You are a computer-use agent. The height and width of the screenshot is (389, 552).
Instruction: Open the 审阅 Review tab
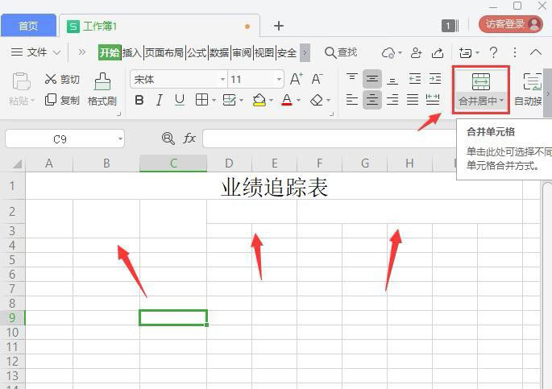242,53
